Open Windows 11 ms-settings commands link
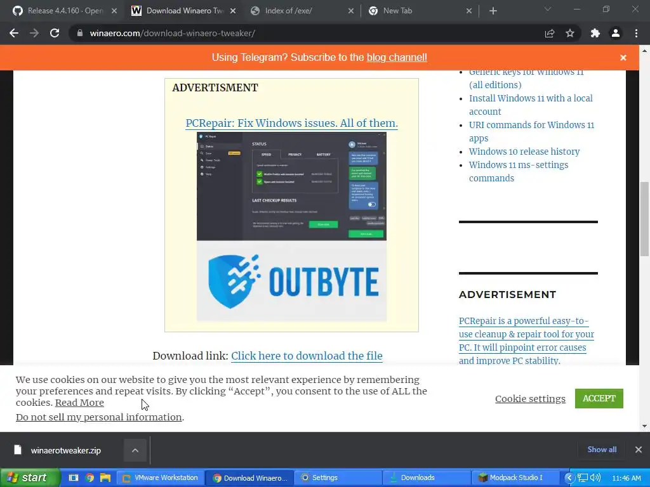 click(518, 171)
